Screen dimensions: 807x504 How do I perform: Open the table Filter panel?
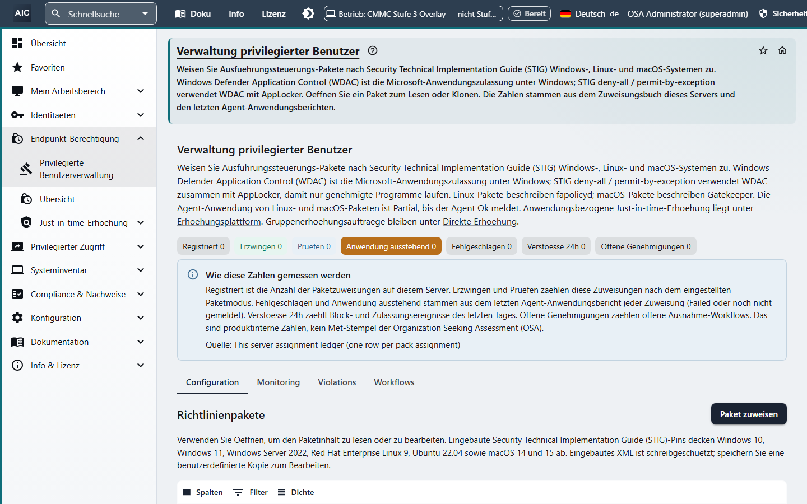251,492
